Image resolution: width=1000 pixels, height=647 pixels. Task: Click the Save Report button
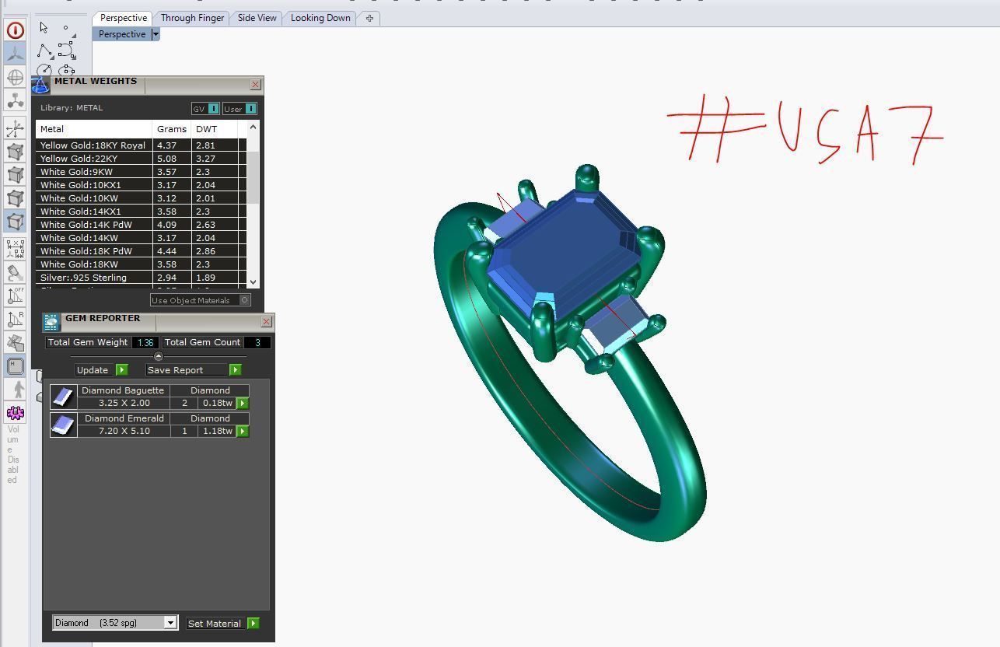pos(187,370)
